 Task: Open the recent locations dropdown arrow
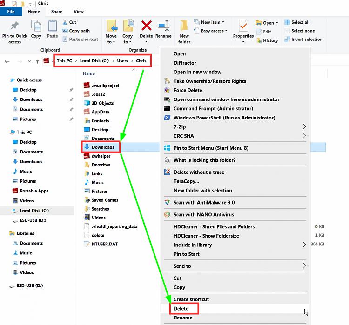tap(29, 61)
